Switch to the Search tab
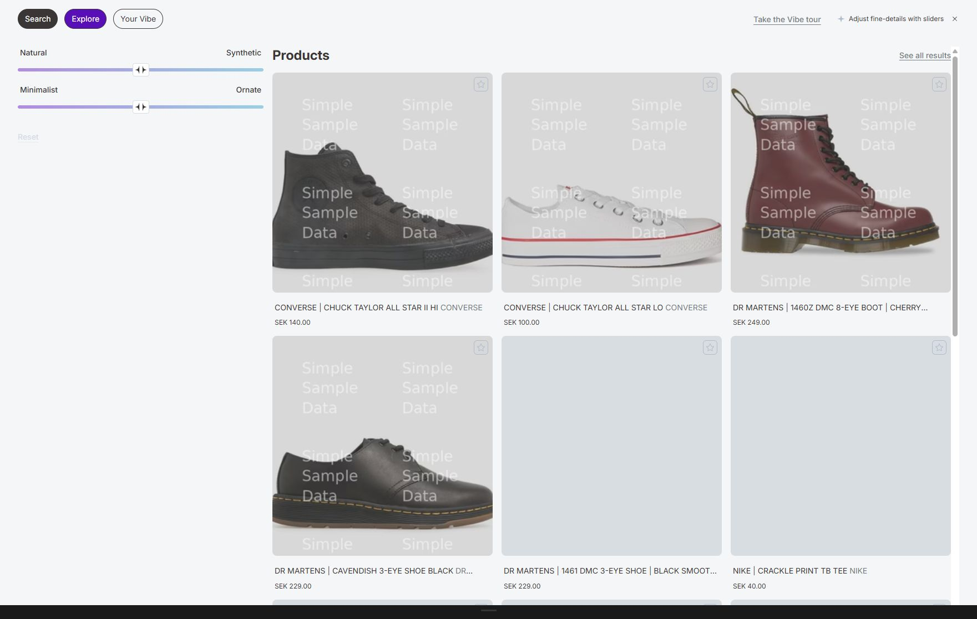This screenshot has width=977, height=619. tap(38, 19)
